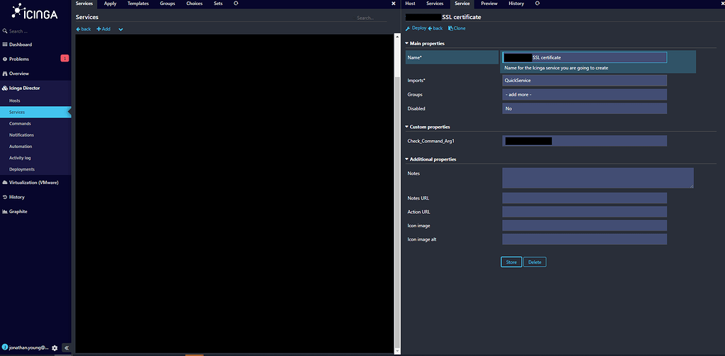The image size is (725, 356).
Task: Delete this service
Action: (x=535, y=262)
